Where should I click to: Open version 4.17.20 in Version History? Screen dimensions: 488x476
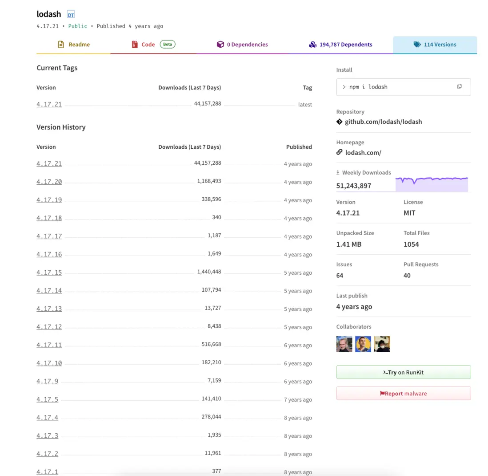point(49,182)
